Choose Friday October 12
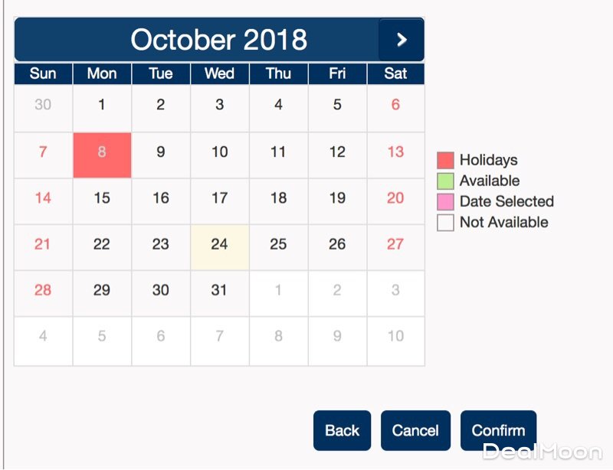Image resolution: width=613 pixels, height=470 pixels. 337,152
